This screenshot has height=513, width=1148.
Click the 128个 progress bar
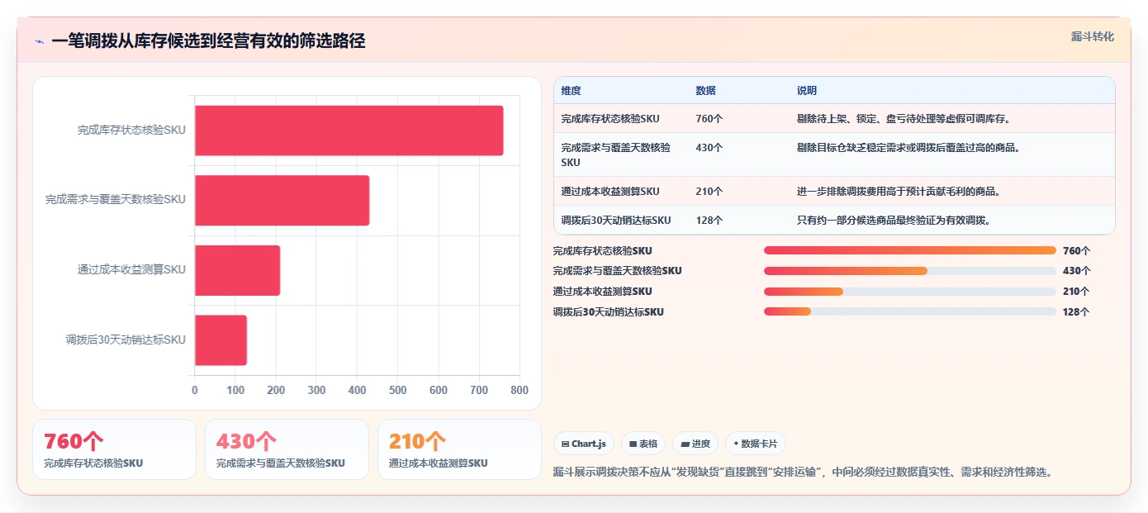click(x=910, y=311)
